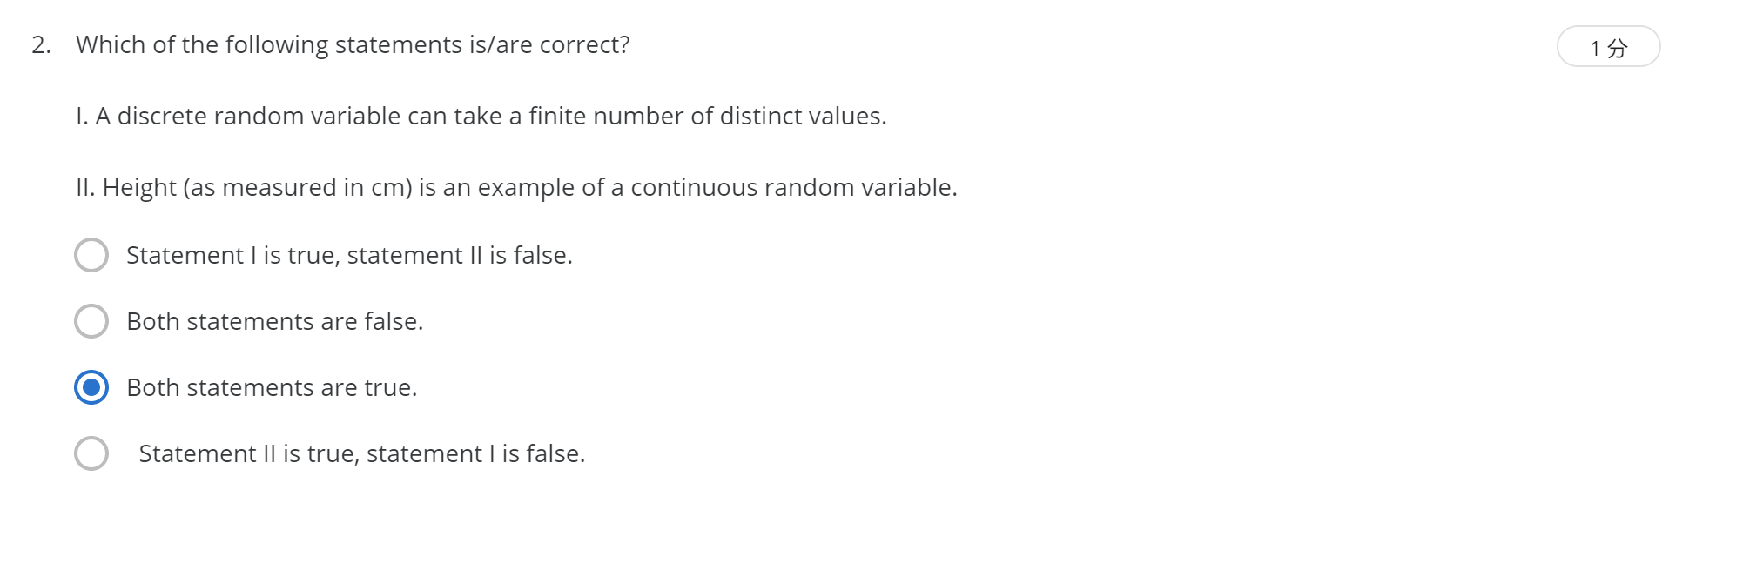1750x570 pixels.
Task: Click the answer text "Both statements are true."
Action: [272, 387]
